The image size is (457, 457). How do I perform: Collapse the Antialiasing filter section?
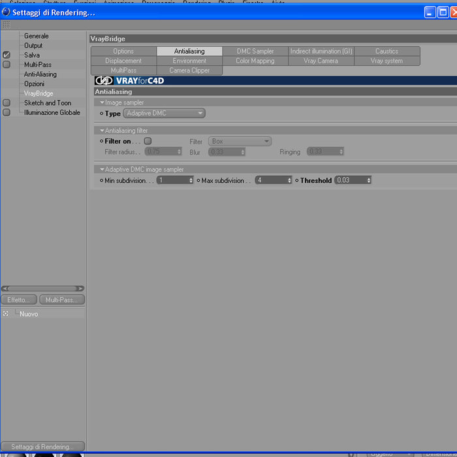click(102, 131)
